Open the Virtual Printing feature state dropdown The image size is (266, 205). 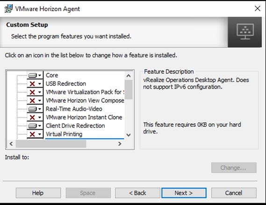[35, 134]
